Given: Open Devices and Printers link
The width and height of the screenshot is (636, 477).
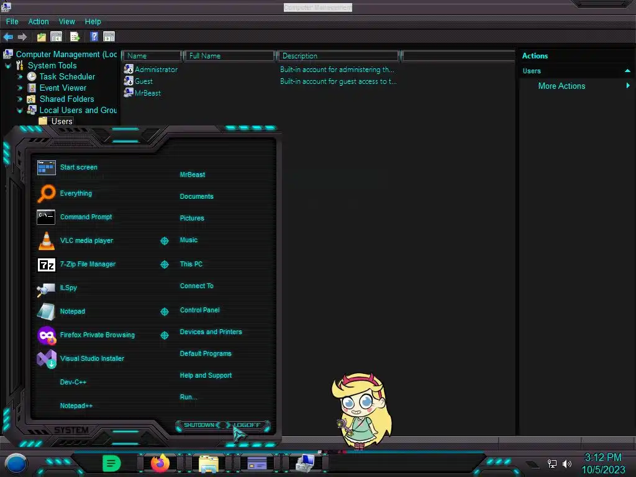Looking at the screenshot, I should tap(211, 332).
